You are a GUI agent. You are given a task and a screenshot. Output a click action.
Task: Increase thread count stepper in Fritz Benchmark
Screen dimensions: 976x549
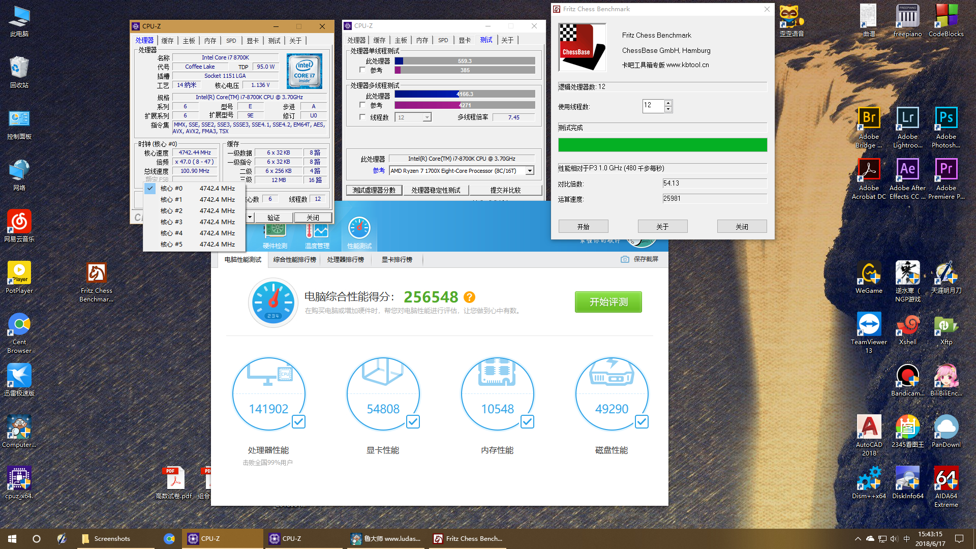pos(668,103)
